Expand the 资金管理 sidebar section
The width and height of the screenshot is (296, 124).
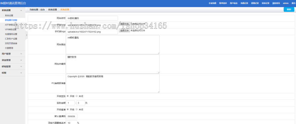pyautogui.click(x=13, y=60)
